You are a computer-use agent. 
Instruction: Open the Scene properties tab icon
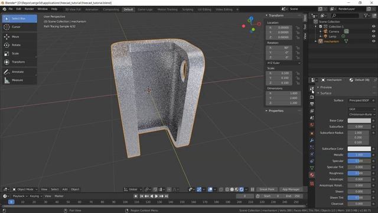(x=312, y=118)
